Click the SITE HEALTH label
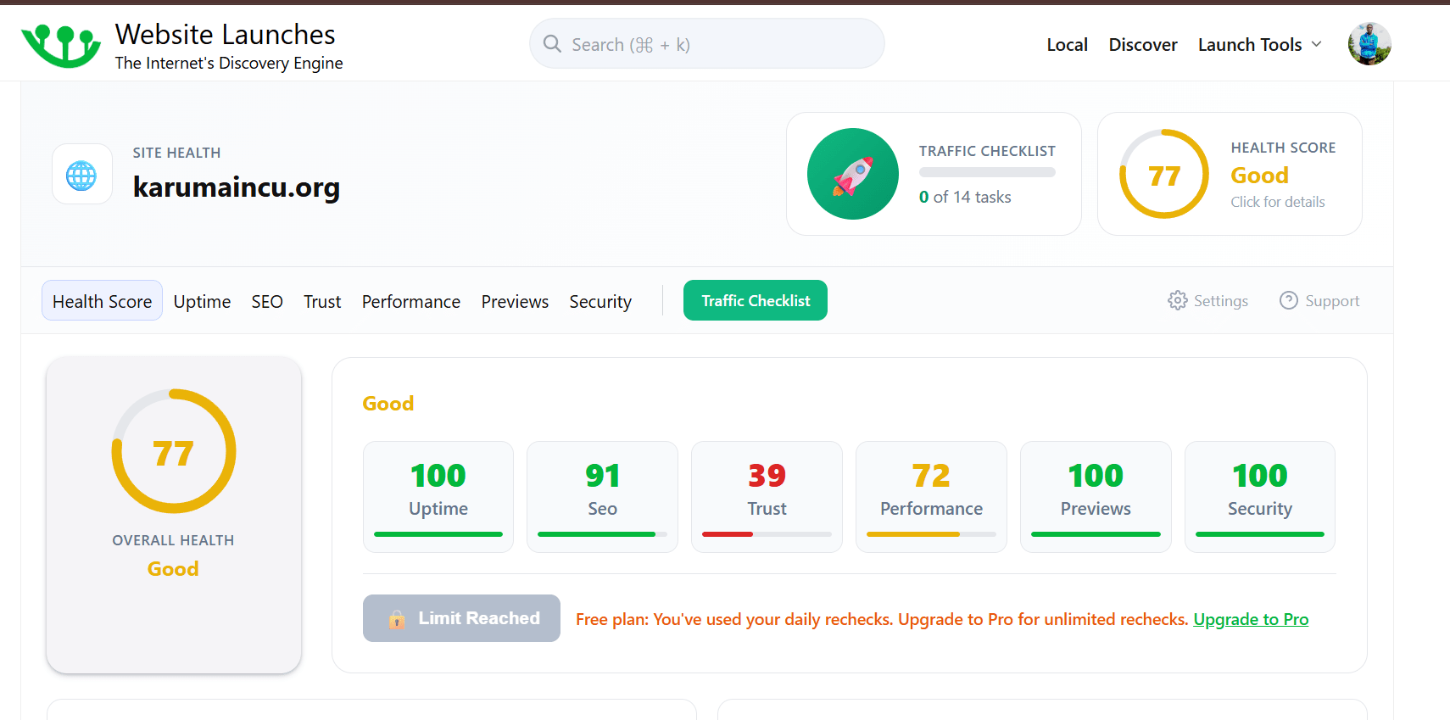This screenshot has height=720, width=1450. [176, 153]
